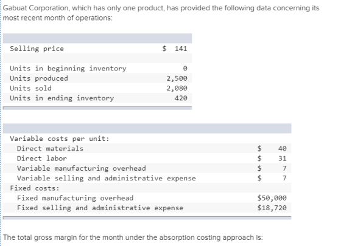Viewport: 341px width, 246px height.
Task: Select the 'Fixed costs:' heading
Action: point(35,188)
